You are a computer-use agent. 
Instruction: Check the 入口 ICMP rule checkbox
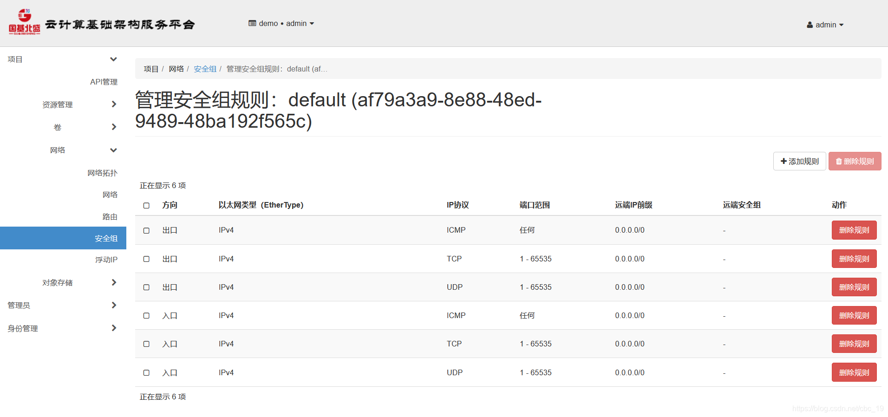[146, 316]
